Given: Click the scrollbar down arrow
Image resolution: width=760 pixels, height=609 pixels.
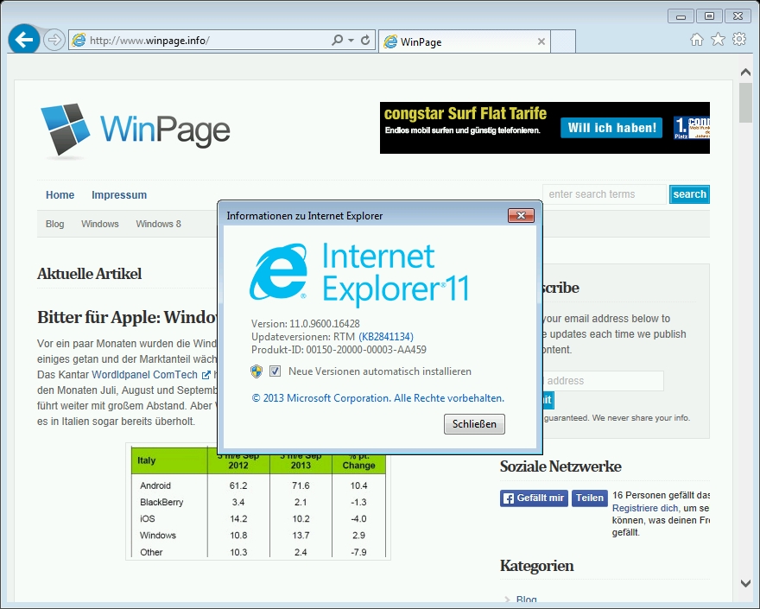Looking at the screenshot, I should [x=745, y=583].
